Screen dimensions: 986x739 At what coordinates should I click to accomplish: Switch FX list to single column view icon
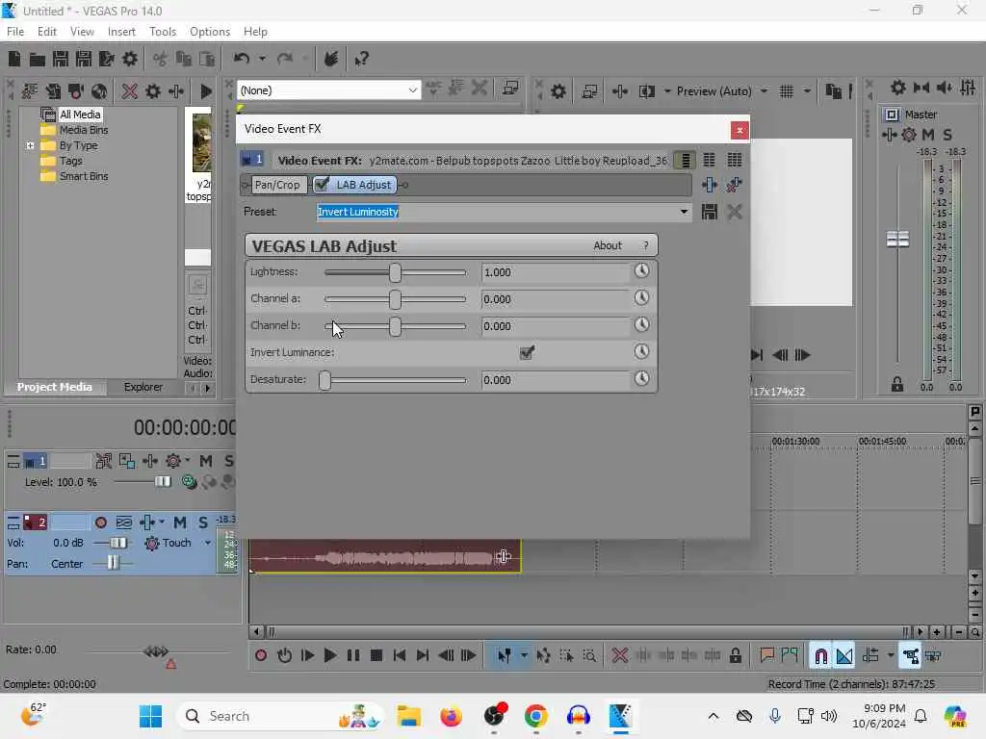685,161
